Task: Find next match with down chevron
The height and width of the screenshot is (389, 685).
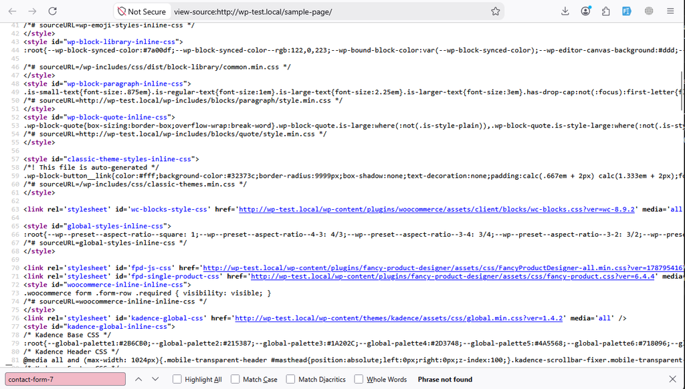Action: [x=155, y=379]
